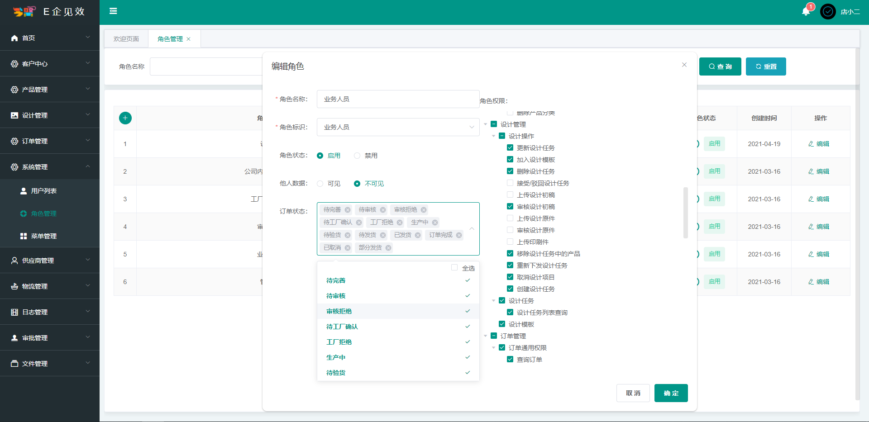Screen dimensions: 869x422
Task: Collapse the 设计管理 tree node
Action: [486, 124]
